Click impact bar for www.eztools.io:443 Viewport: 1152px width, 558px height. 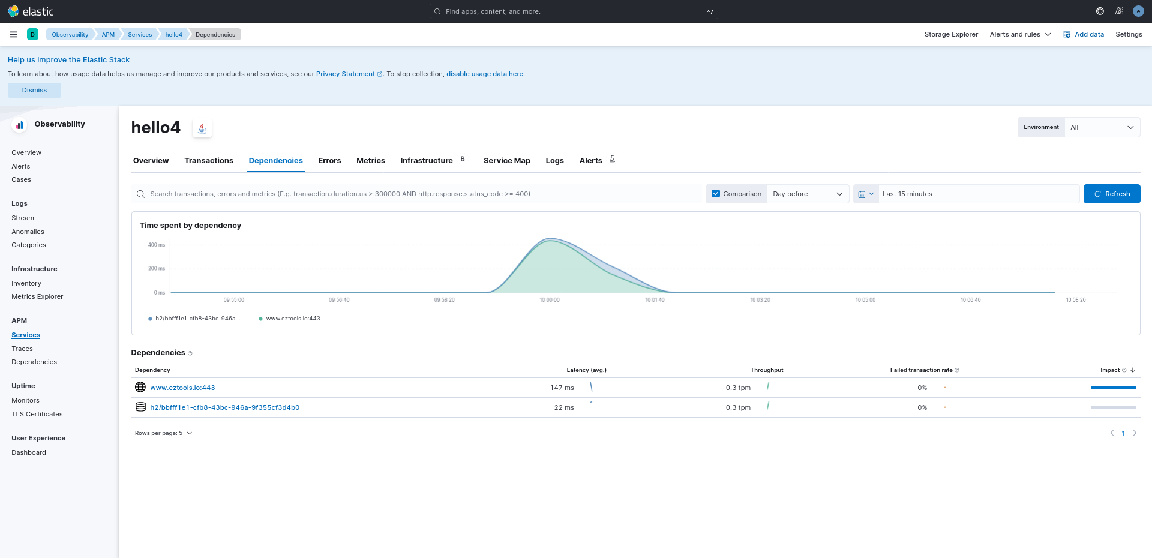point(1113,388)
